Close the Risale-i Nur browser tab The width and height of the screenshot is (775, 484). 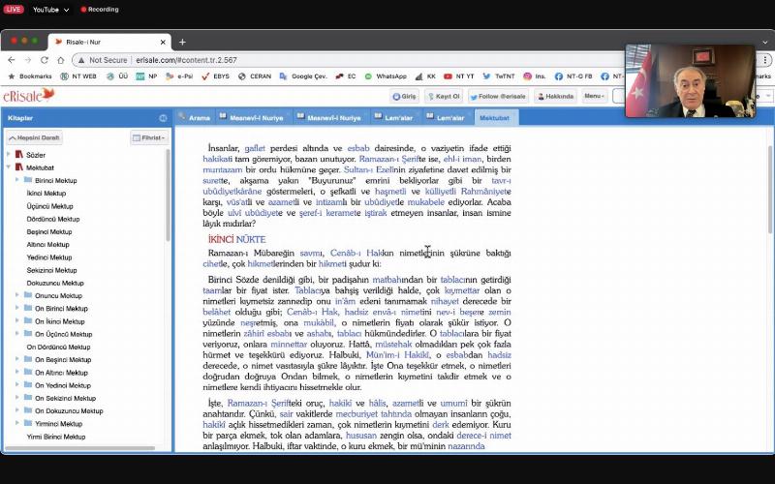pos(162,42)
